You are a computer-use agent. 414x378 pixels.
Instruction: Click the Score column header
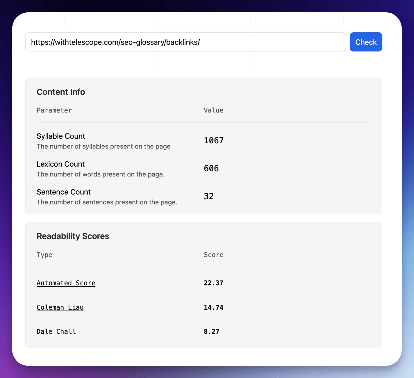[213, 255]
